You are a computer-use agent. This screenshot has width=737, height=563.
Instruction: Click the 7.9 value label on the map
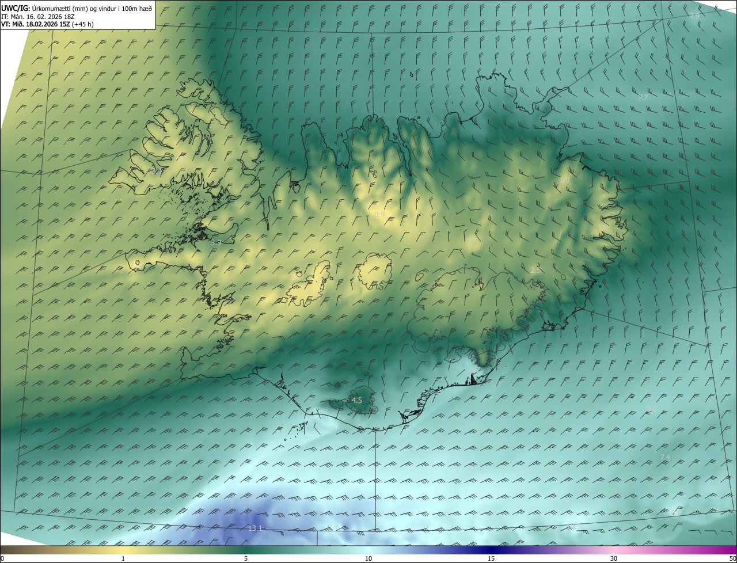point(694,16)
